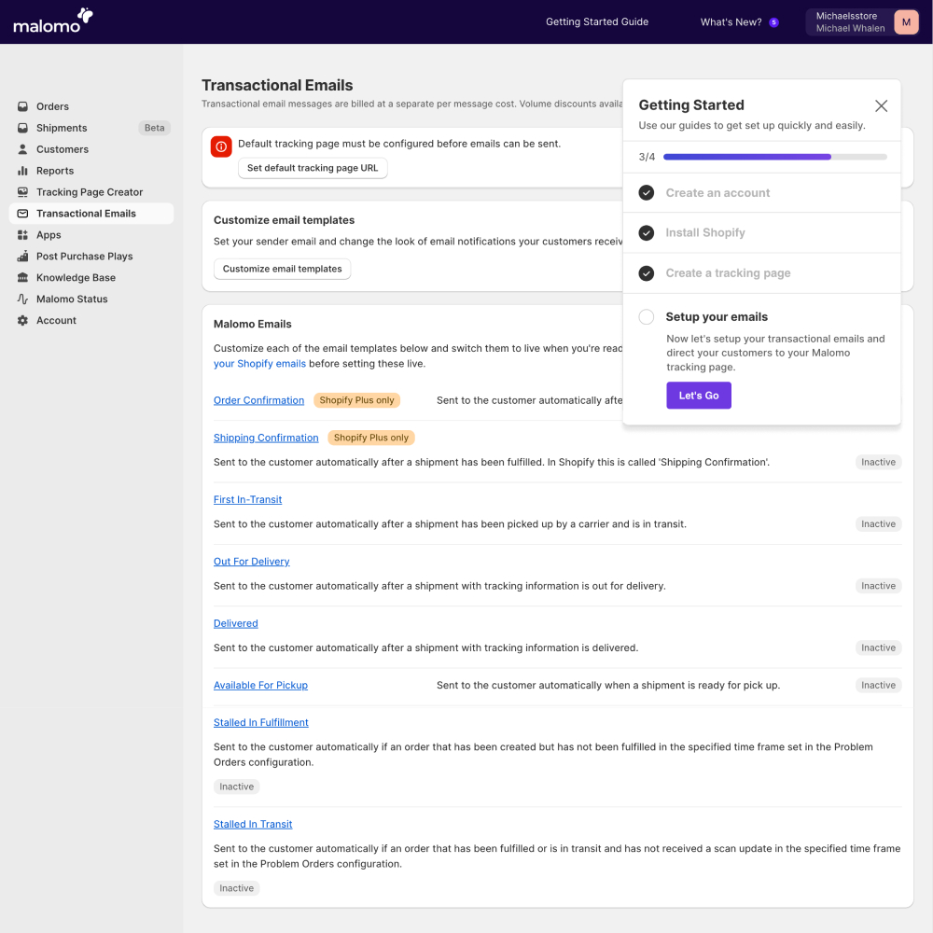Click the Create a tracking page step

pos(761,273)
